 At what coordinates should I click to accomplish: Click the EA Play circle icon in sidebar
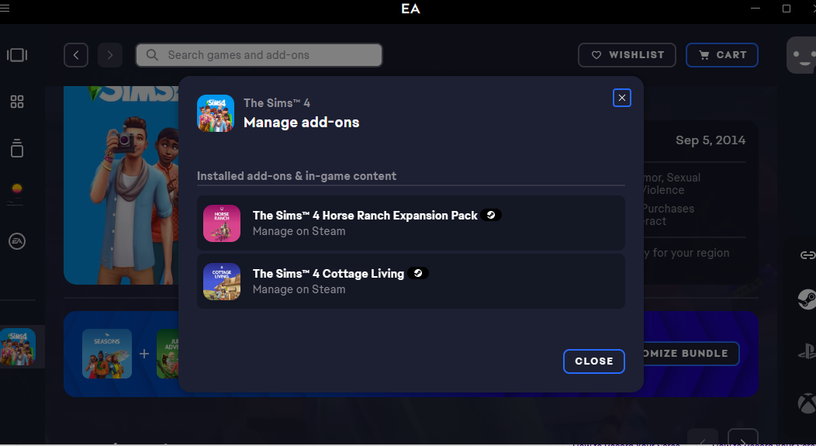tap(17, 241)
